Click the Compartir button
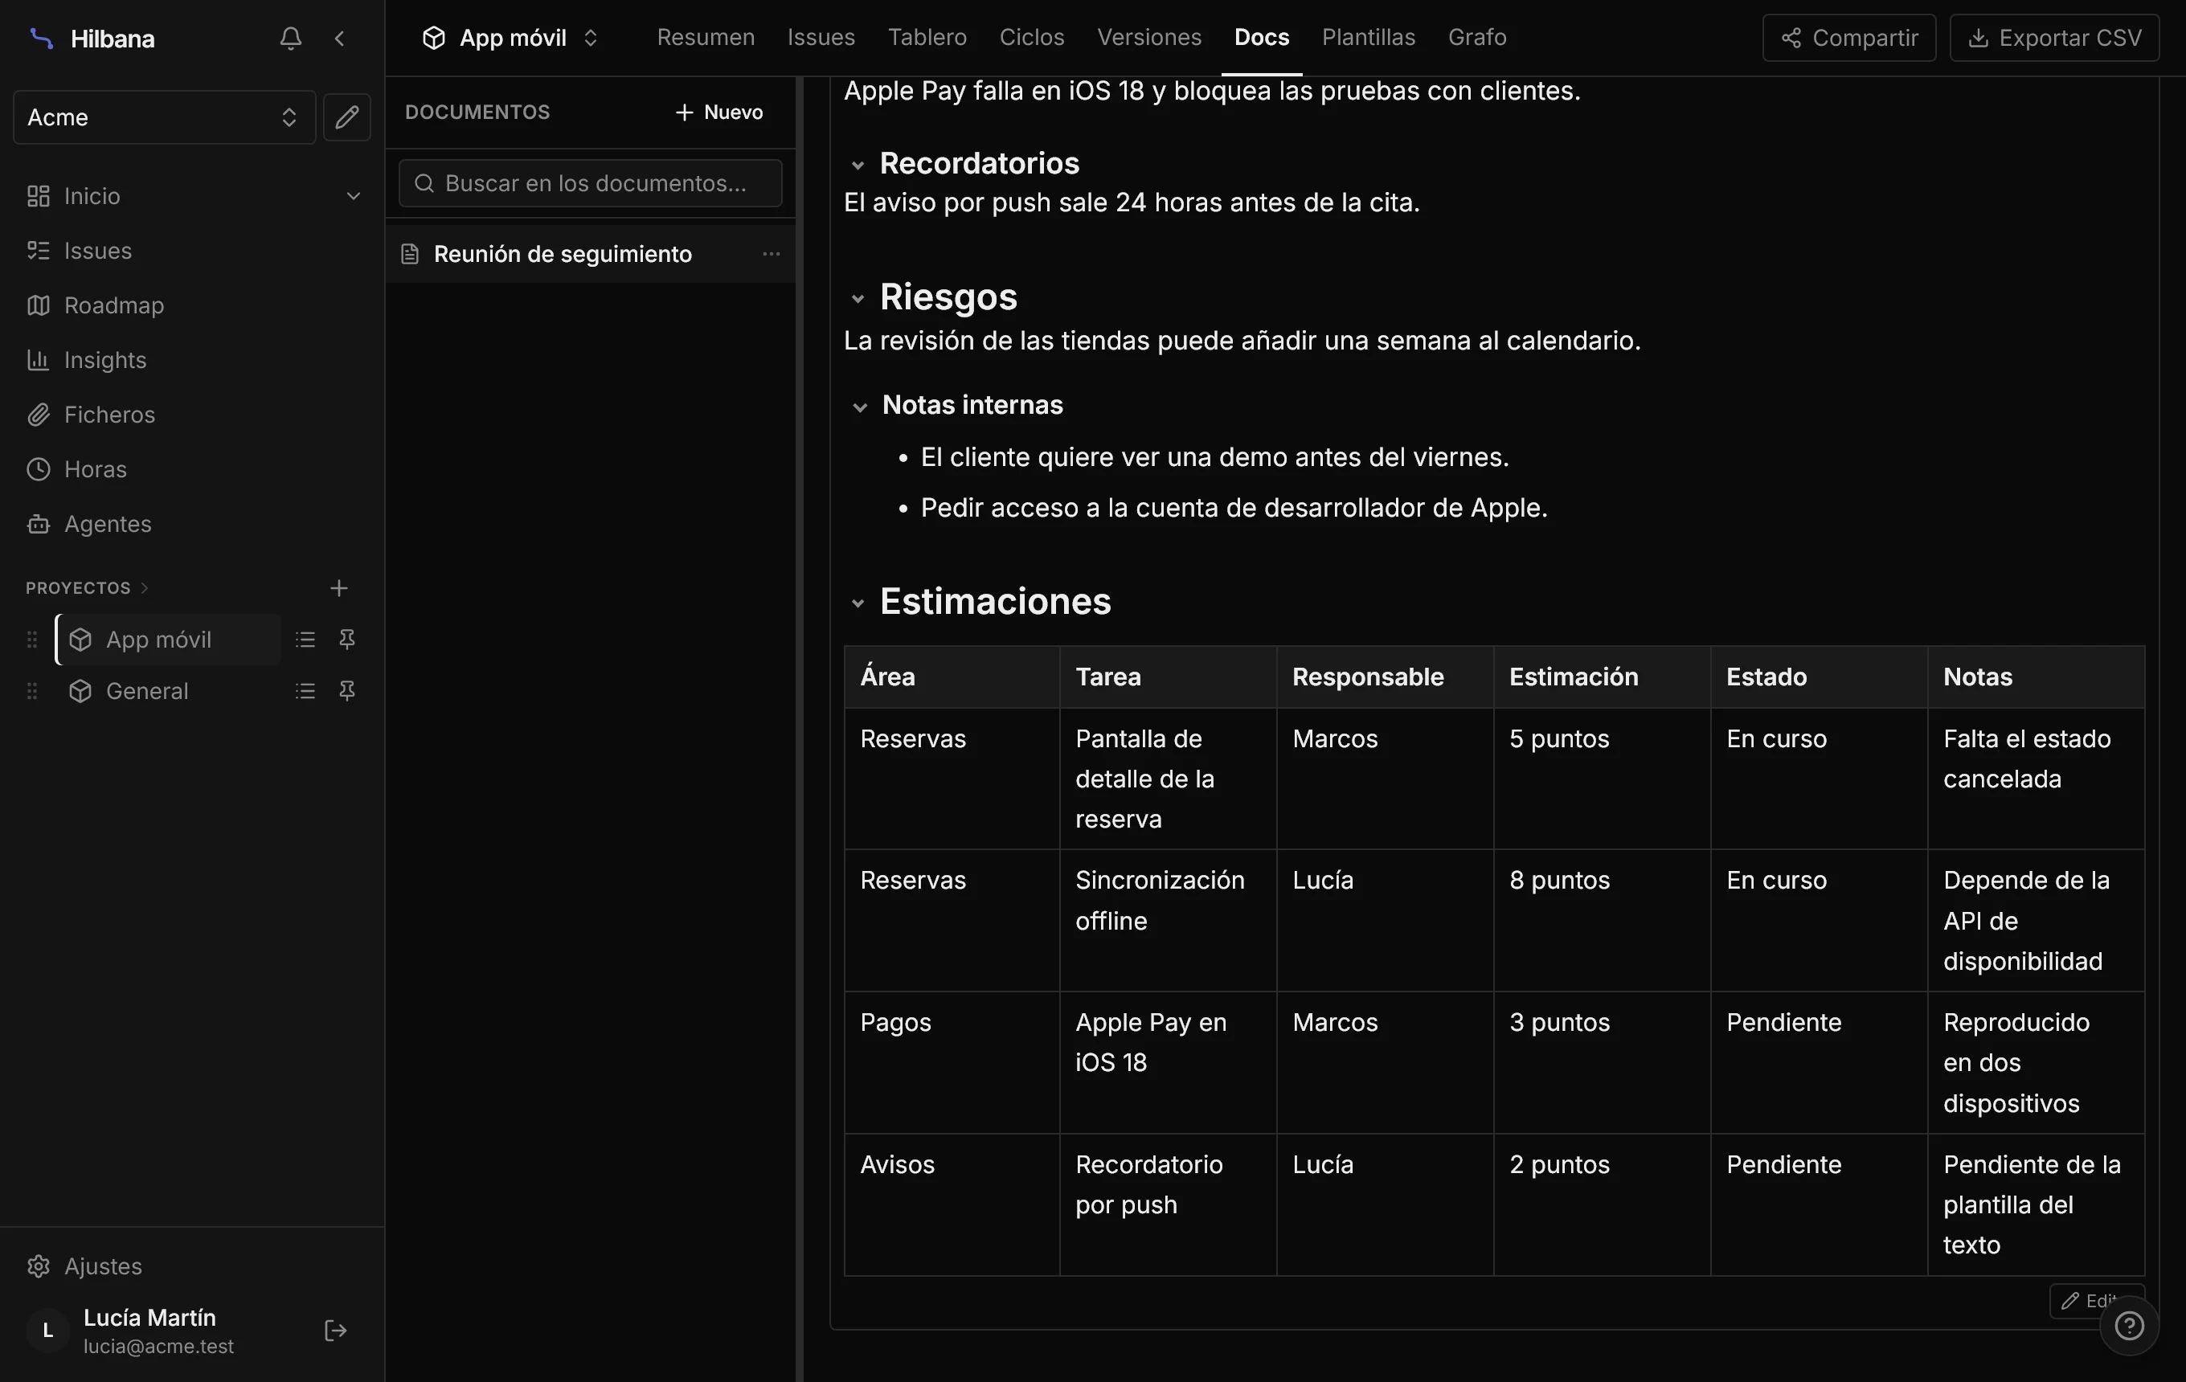This screenshot has height=1382, width=2186. (1849, 38)
